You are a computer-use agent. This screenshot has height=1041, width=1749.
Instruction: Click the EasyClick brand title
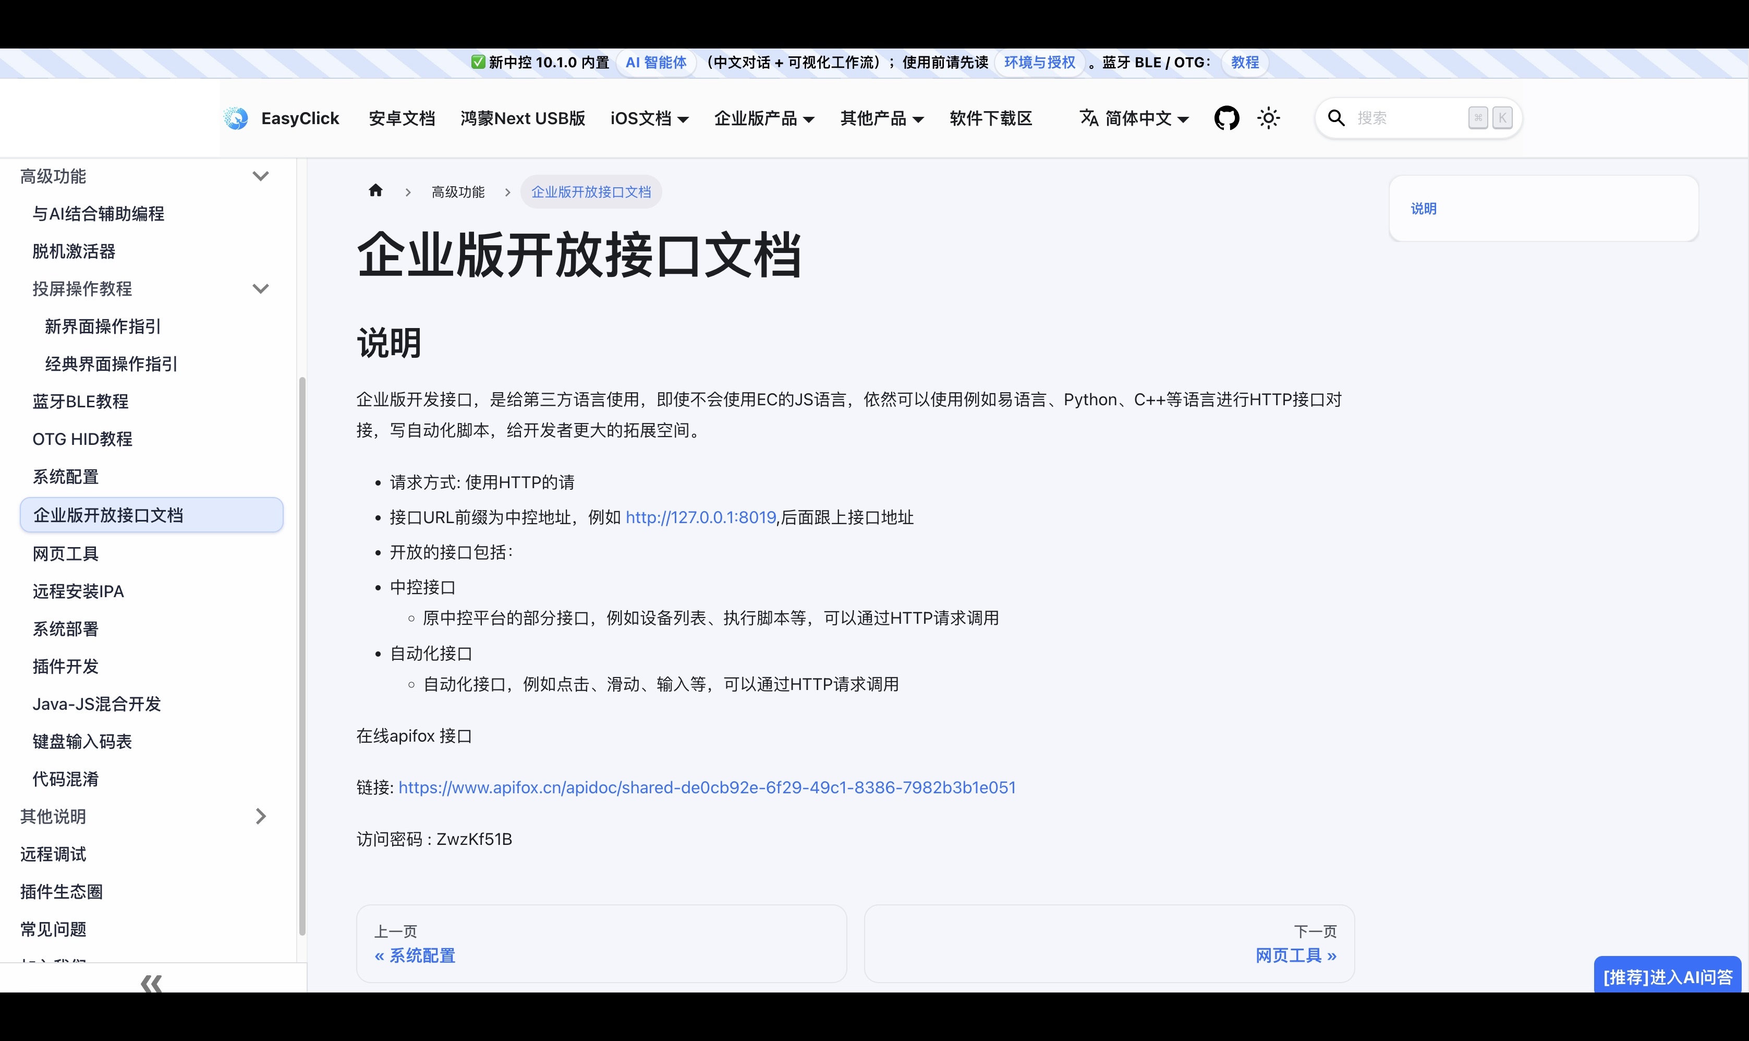pos(300,118)
